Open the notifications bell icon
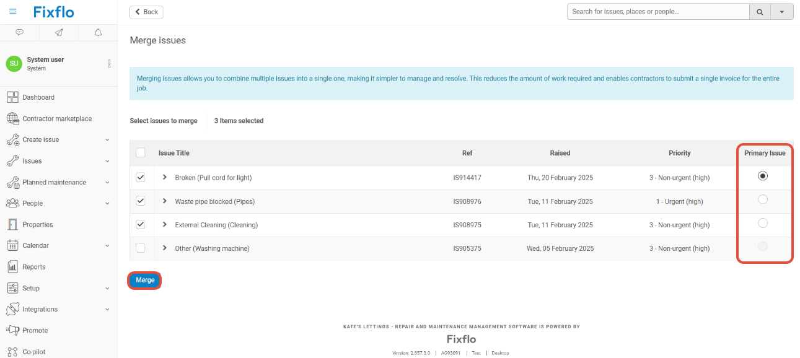 (x=98, y=32)
